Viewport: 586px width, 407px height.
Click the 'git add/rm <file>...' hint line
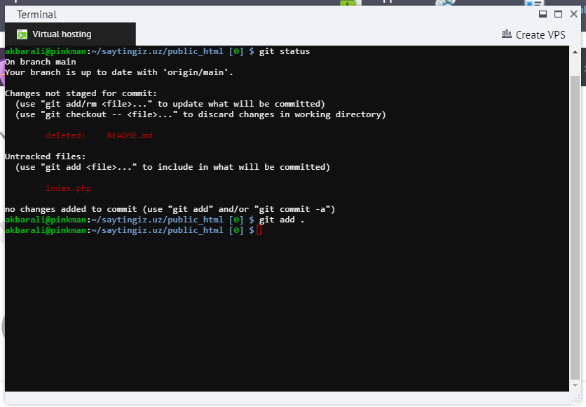(x=170, y=104)
